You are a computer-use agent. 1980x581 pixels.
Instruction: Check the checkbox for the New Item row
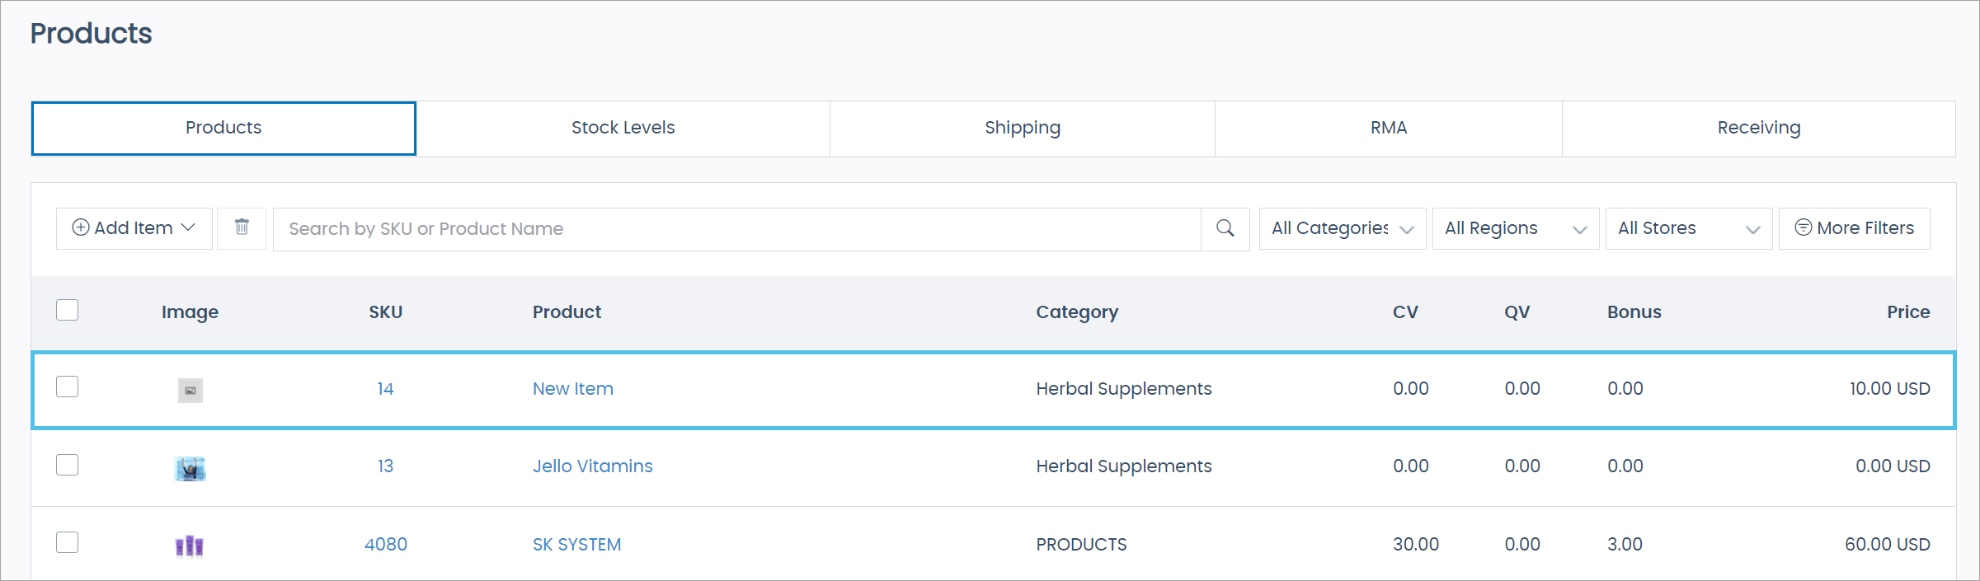67,386
